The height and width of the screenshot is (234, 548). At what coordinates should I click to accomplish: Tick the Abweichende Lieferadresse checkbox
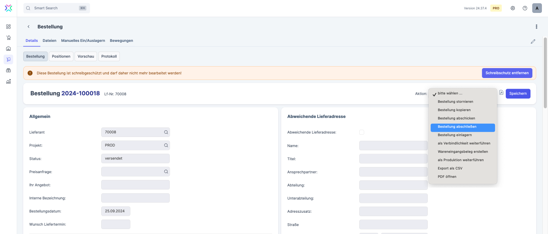coord(362,132)
